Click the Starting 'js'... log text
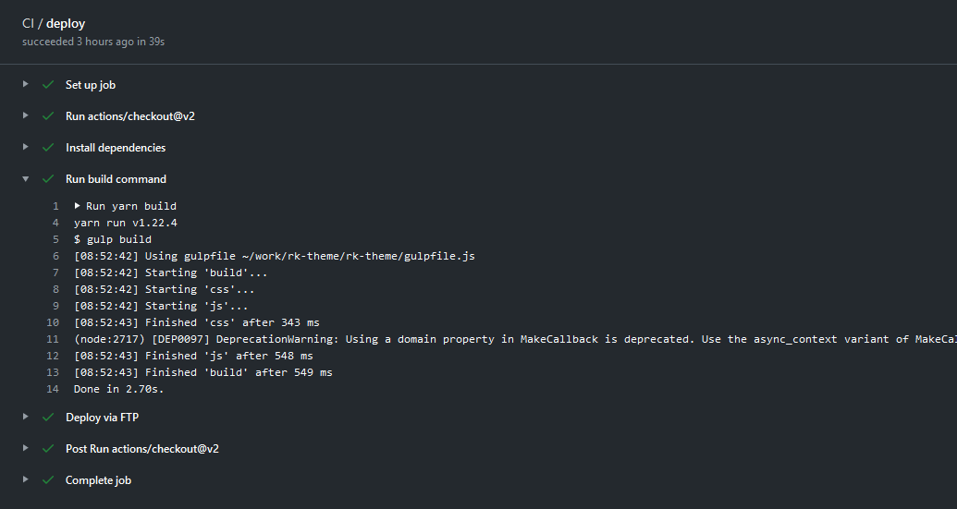Image resolution: width=957 pixels, height=509 pixels. 161,306
